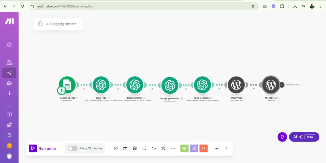This screenshot has height=163, width=326.
Task: Open notifications bell in sidebar
Action: point(9,135)
